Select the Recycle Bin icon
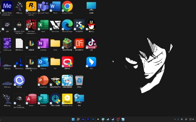 coord(79,81)
